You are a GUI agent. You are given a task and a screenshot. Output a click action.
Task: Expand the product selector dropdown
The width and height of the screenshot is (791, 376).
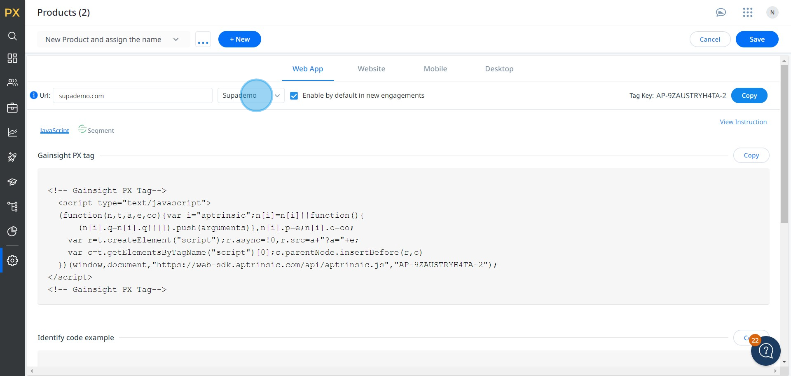[x=113, y=40]
